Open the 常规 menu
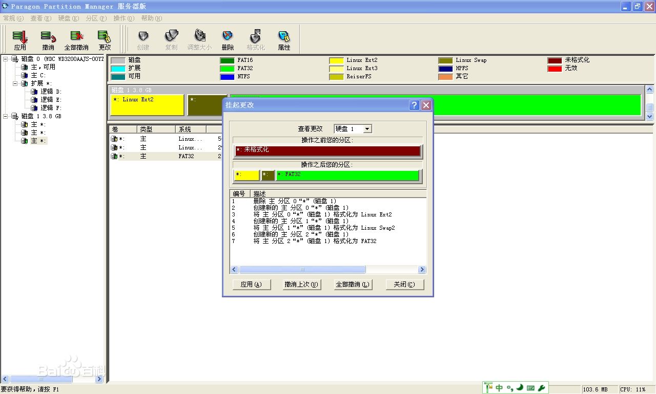This screenshot has width=656, height=394. [x=13, y=18]
